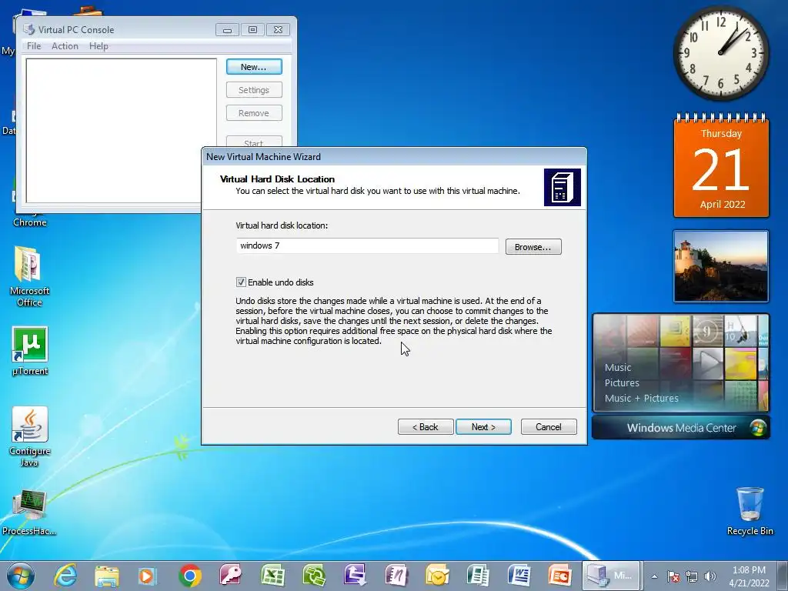Open the ProcessHacker desktop icon

coord(29,512)
